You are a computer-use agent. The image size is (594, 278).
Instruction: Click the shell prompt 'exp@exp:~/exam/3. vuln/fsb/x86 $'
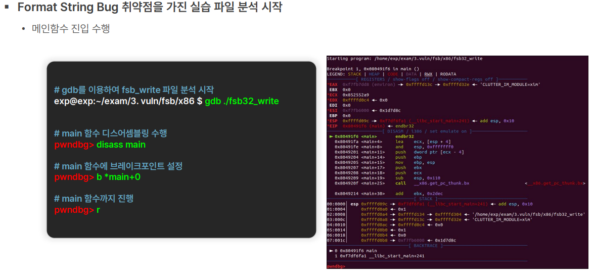(128, 101)
